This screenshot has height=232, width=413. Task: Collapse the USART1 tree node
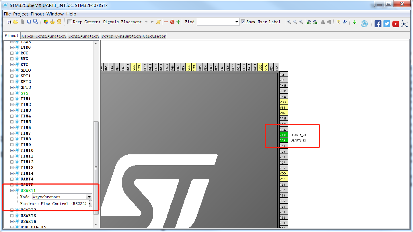(12, 190)
